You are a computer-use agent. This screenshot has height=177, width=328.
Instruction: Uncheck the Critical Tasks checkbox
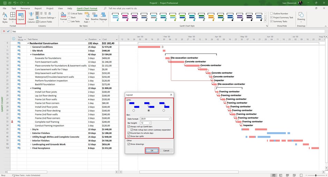click(69, 13)
